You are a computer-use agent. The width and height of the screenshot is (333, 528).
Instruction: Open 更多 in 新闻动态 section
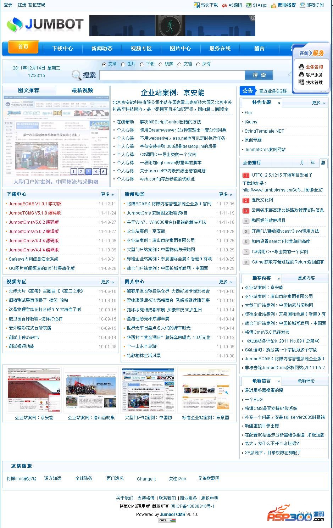(x=226, y=194)
